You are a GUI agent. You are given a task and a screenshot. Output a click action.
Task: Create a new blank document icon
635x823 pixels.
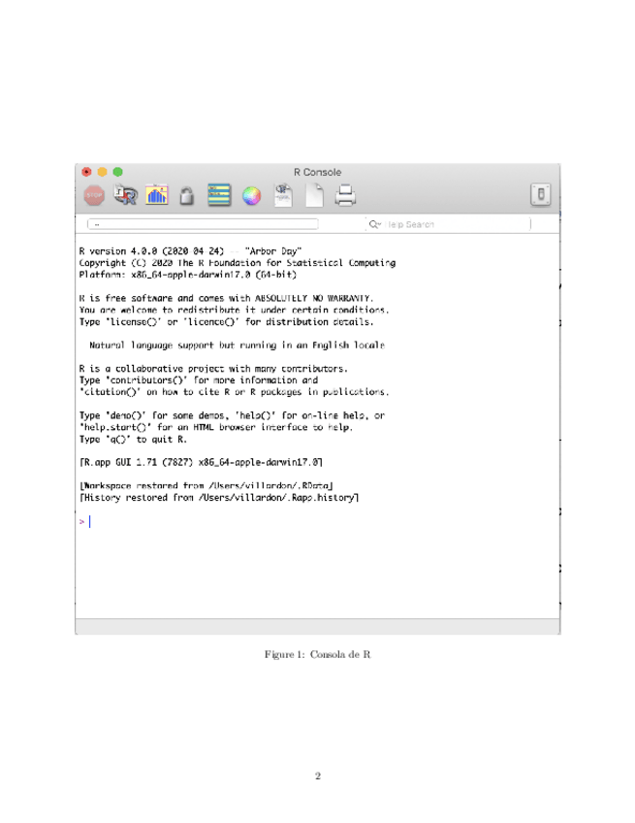(314, 195)
